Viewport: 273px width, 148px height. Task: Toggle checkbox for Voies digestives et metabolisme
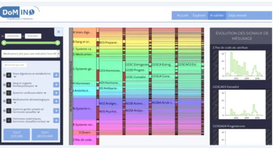[x=4, y=75]
